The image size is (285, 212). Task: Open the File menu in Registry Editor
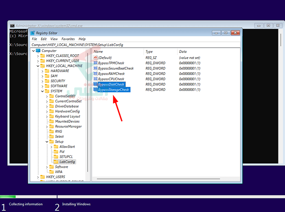(x=34, y=39)
